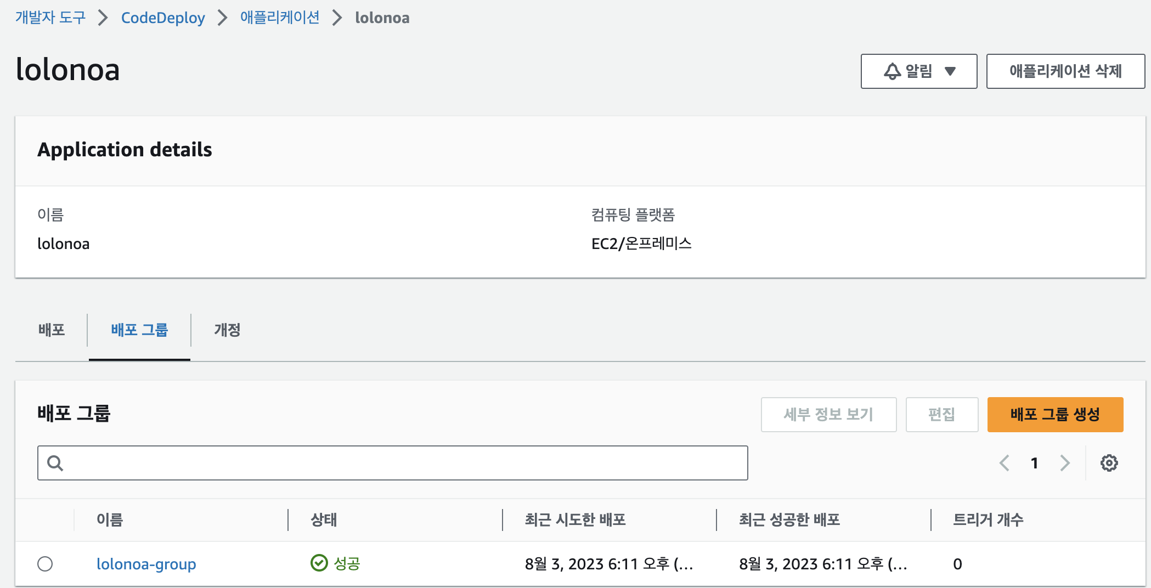Image resolution: width=1151 pixels, height=588 pixels.
Task: Open the 알림 notifications dropdown
Action: tap(919, 71)
